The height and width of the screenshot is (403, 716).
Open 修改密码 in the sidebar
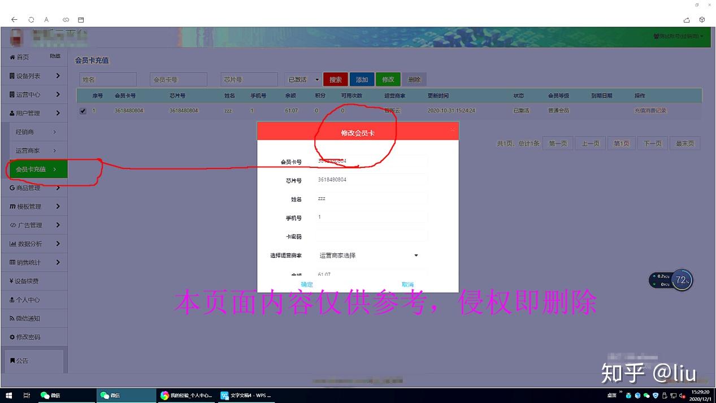(x=34, y=337)
